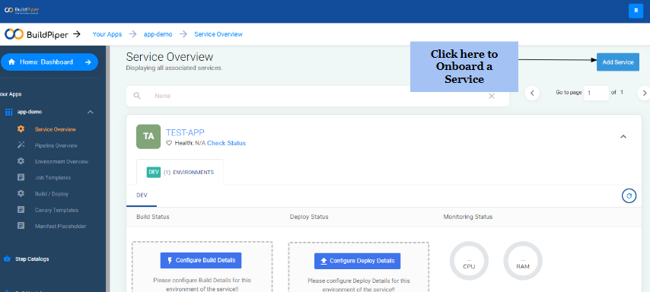Click Service Overview breadcrumb link
Image resolution: width=650 pixels, height=292 pixels.
[x=218, y=34]
